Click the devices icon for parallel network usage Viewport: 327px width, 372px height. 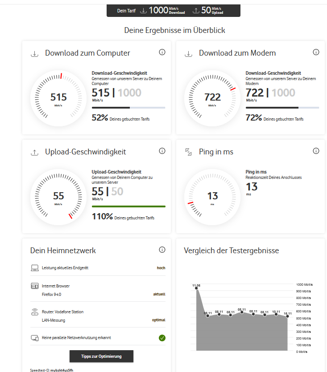35,338
